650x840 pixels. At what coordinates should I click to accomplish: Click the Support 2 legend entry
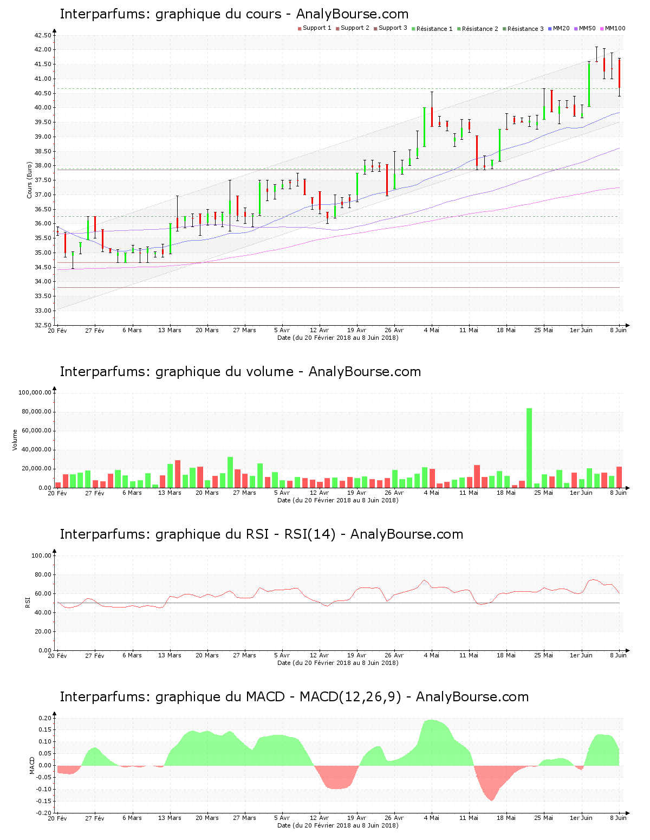click(353, 28)
